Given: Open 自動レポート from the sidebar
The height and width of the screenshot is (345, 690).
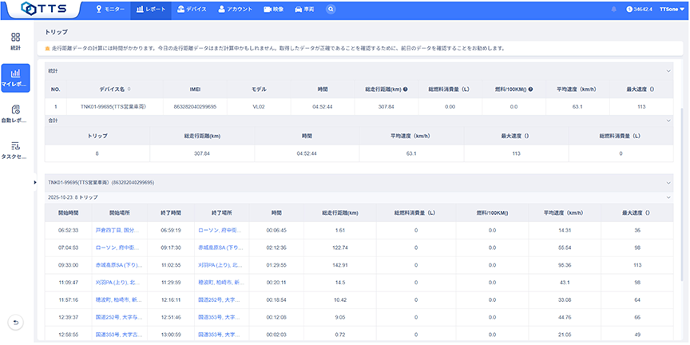Looking at the screenshot, I should coord(15,113).
